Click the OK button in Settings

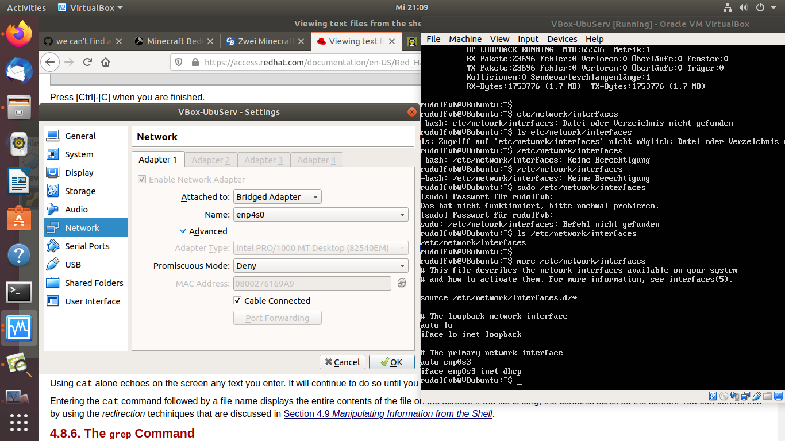(391, 362)
